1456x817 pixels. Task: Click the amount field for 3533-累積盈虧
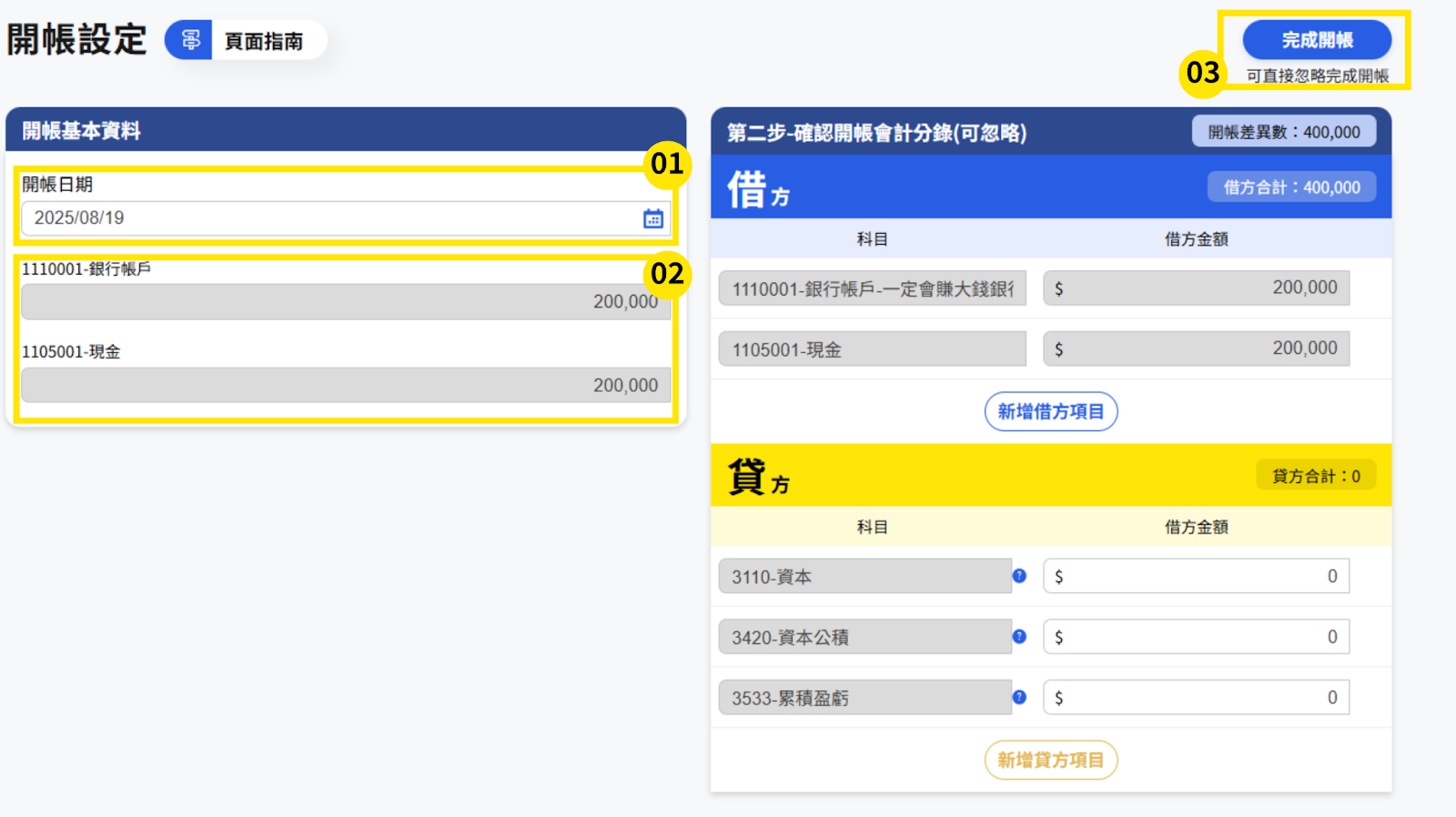click(1197, 698)
